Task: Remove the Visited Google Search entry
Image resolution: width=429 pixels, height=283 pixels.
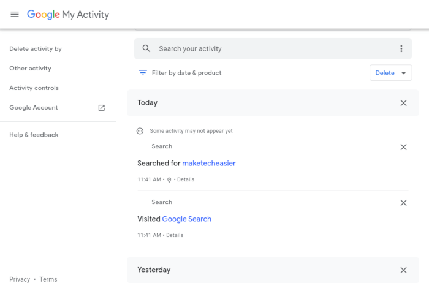Action: (x=403, y=203)
